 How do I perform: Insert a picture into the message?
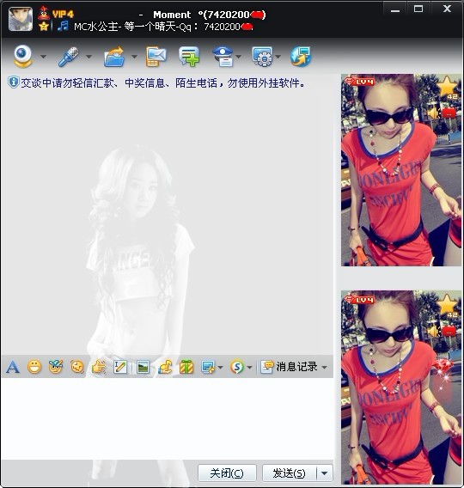pos(143,367)
